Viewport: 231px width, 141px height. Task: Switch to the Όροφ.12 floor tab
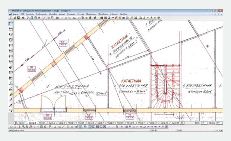[x=153, y=123]
